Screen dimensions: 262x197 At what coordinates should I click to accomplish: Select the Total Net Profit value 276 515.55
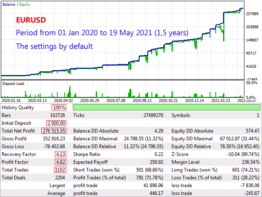tap(54, 131)
